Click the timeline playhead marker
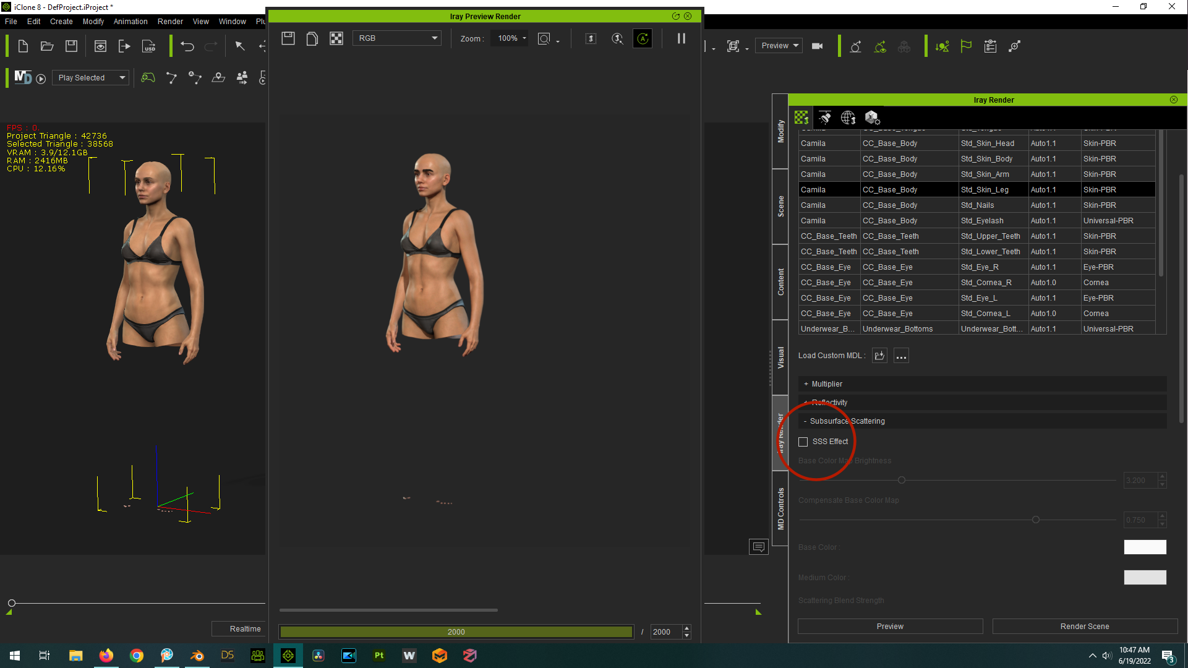The image size is (1188, 668). [11, 603]
